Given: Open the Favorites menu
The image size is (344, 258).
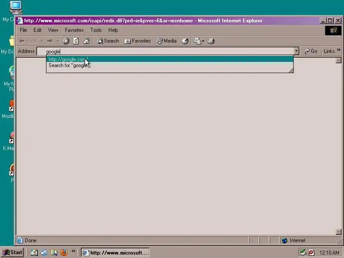Looking at the screenshot, I should [x=74, y=30].
